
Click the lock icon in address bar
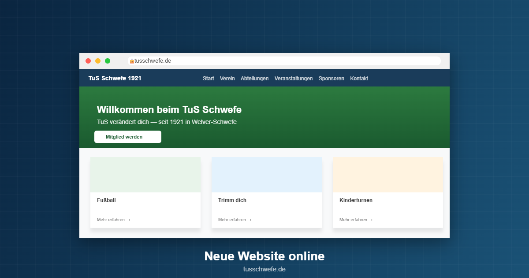[132, 61]
